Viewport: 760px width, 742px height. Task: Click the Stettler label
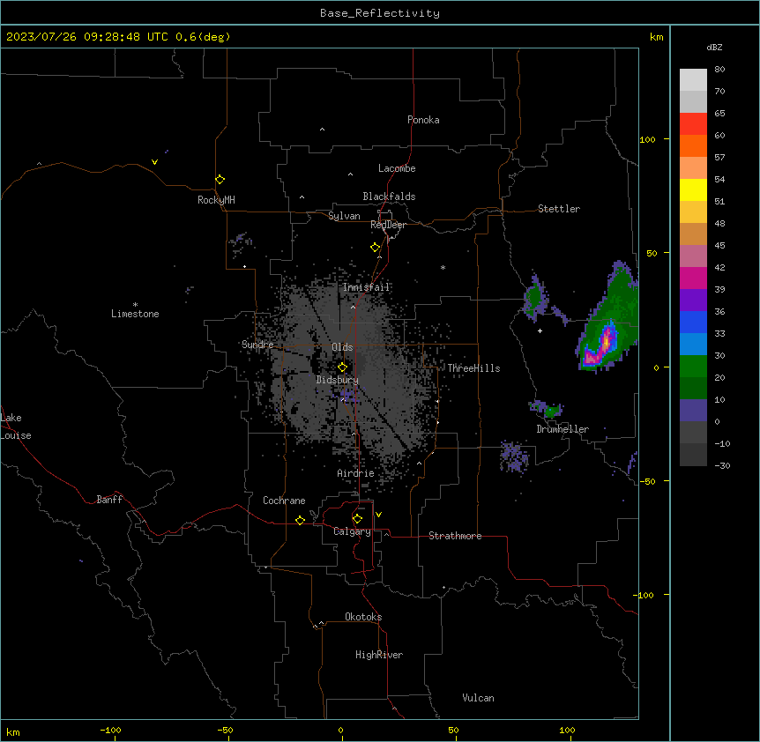coord(559,209)
